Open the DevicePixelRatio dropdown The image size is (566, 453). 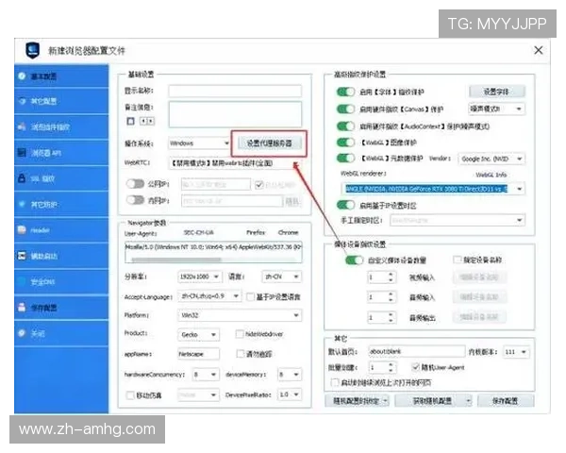coord(290,394)
